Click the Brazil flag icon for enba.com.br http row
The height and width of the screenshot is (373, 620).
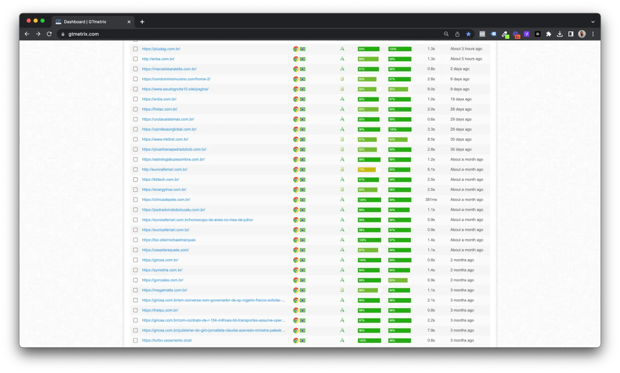tap(303, 59)
